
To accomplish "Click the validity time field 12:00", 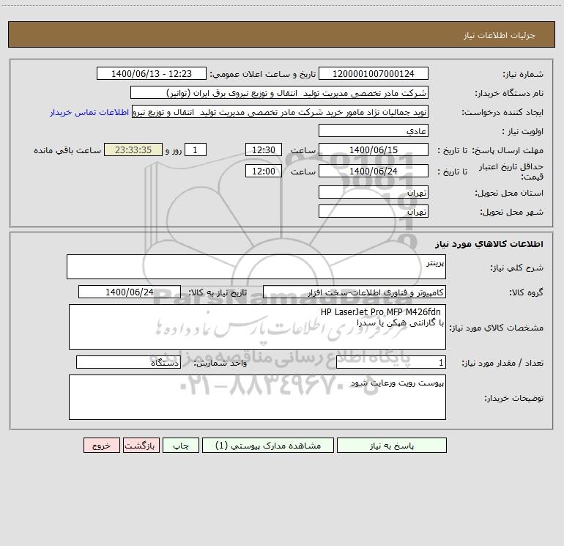I will click(263, 171).
